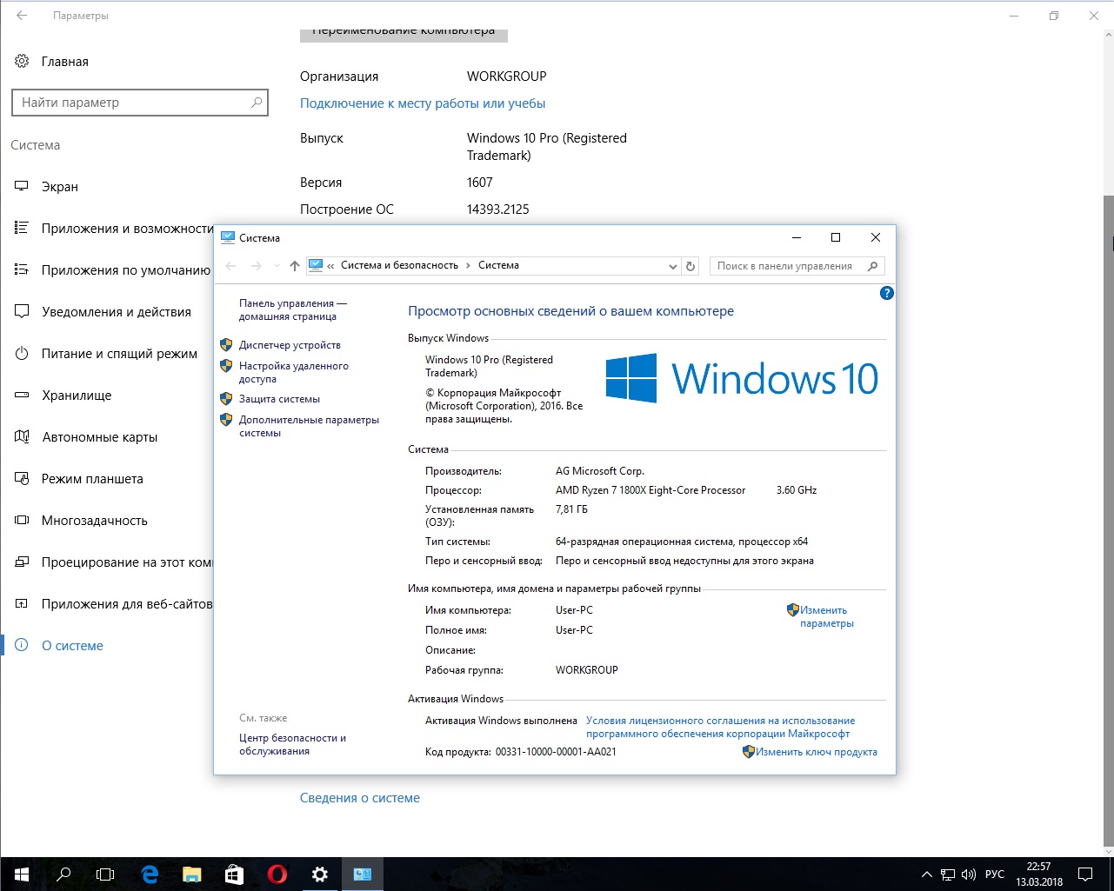Focus the Найти параметр search field

tap(140, 103)
